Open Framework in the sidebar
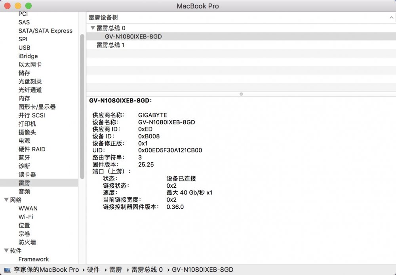The image size is (396, 275). tap(34, 259)
